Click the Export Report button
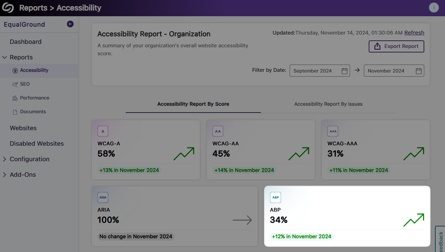 click(396, 46)
